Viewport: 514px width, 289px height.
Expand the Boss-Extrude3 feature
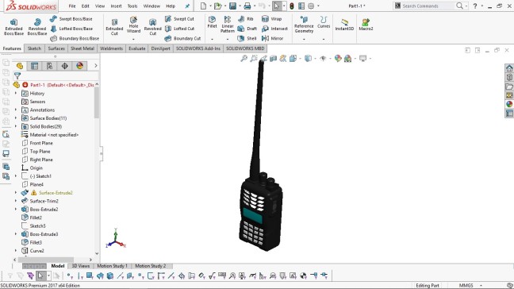coord(16,234)
